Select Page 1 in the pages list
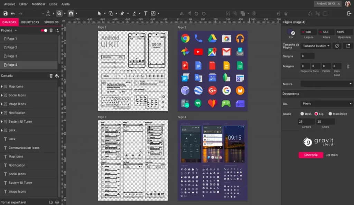The width and height of the screenshot is (354, 205). click(x=29, y=39)
